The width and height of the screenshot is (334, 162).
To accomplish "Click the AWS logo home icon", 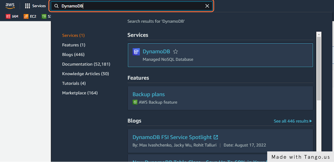I will (10, 6).
